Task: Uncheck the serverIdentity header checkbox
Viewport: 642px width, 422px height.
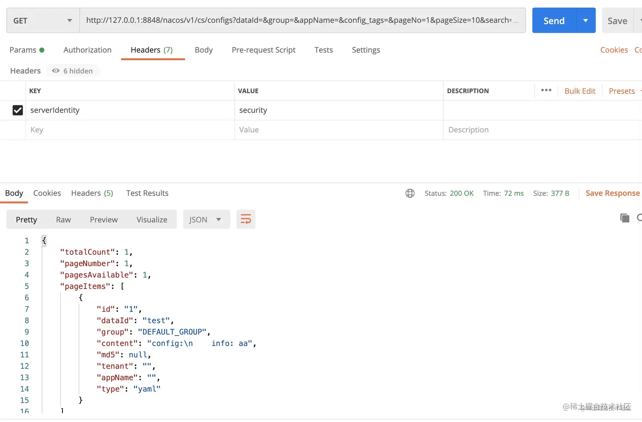Action: click(17, 110)
